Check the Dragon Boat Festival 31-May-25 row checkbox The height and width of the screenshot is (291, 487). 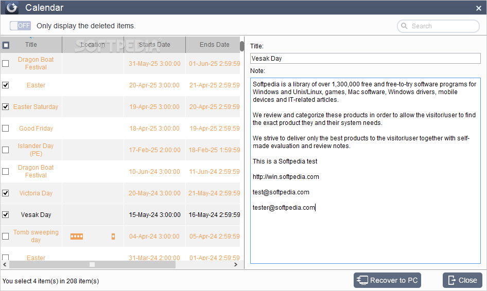coord(6,64)
